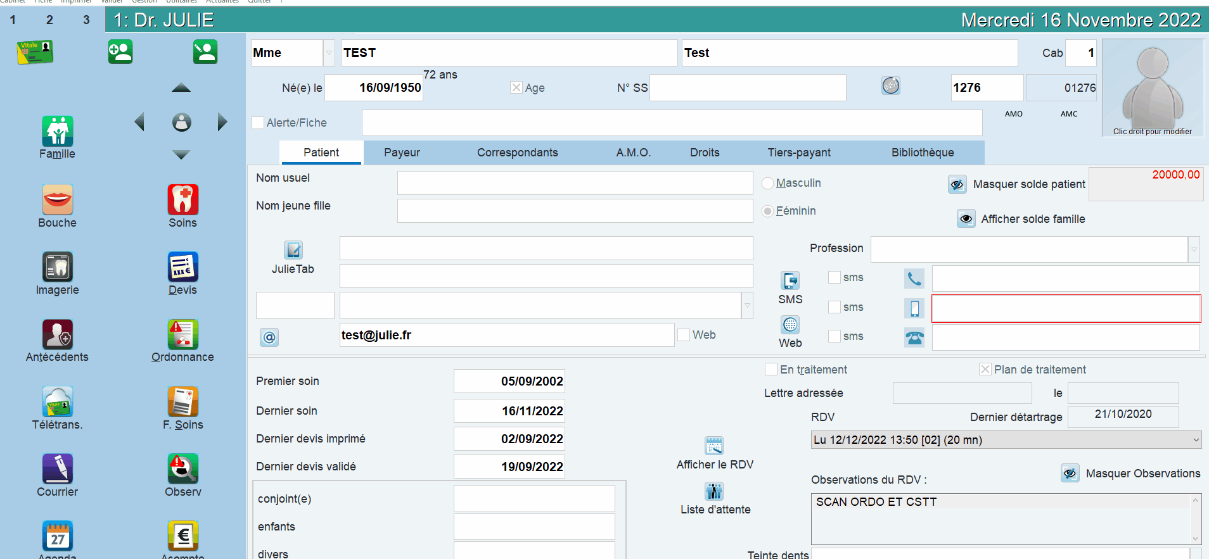
Task: Open the Profession dropdown arrow
Action: 1194,249
